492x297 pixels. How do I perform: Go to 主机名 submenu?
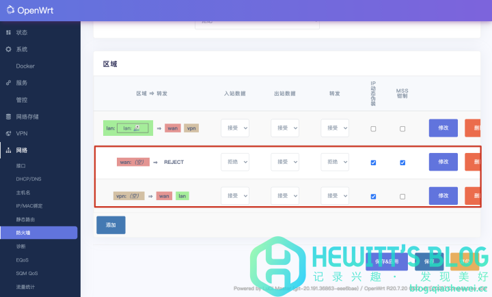click(23, 193)
